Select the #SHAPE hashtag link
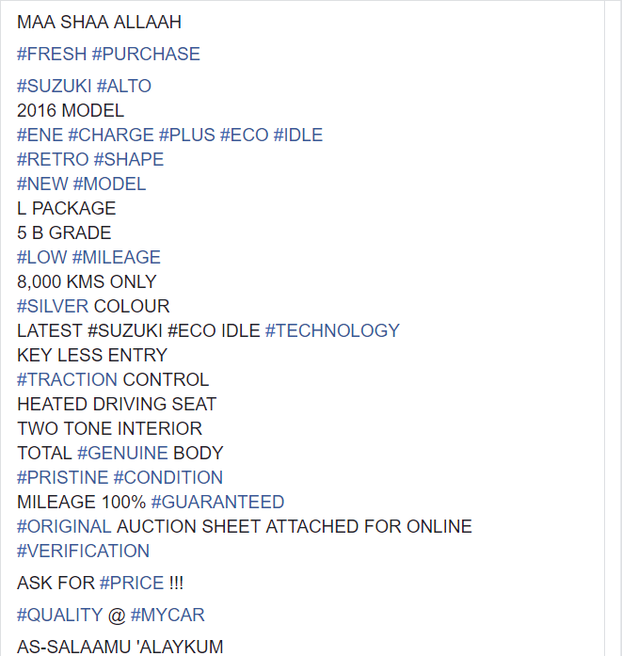Viewport: 622px width, 656px height. [129, 159]
